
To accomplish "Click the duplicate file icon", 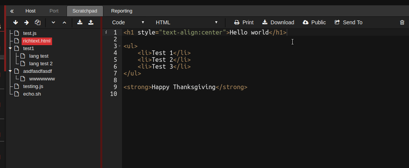I will [x=38, y=22].
